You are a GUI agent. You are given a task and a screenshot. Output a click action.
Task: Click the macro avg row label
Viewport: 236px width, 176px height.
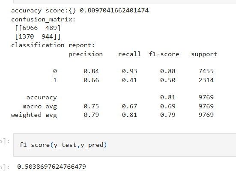point(39,107)
